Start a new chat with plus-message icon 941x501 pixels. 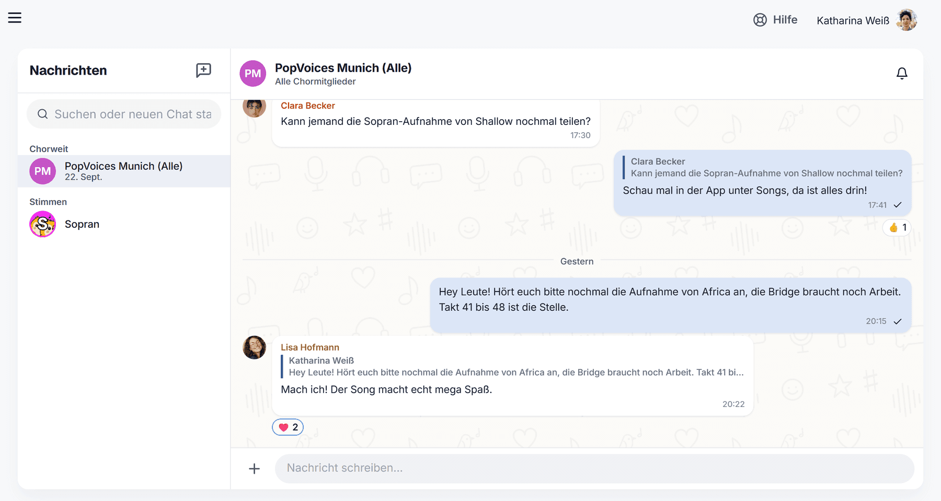pyautogui.click(x=203, y=71)
